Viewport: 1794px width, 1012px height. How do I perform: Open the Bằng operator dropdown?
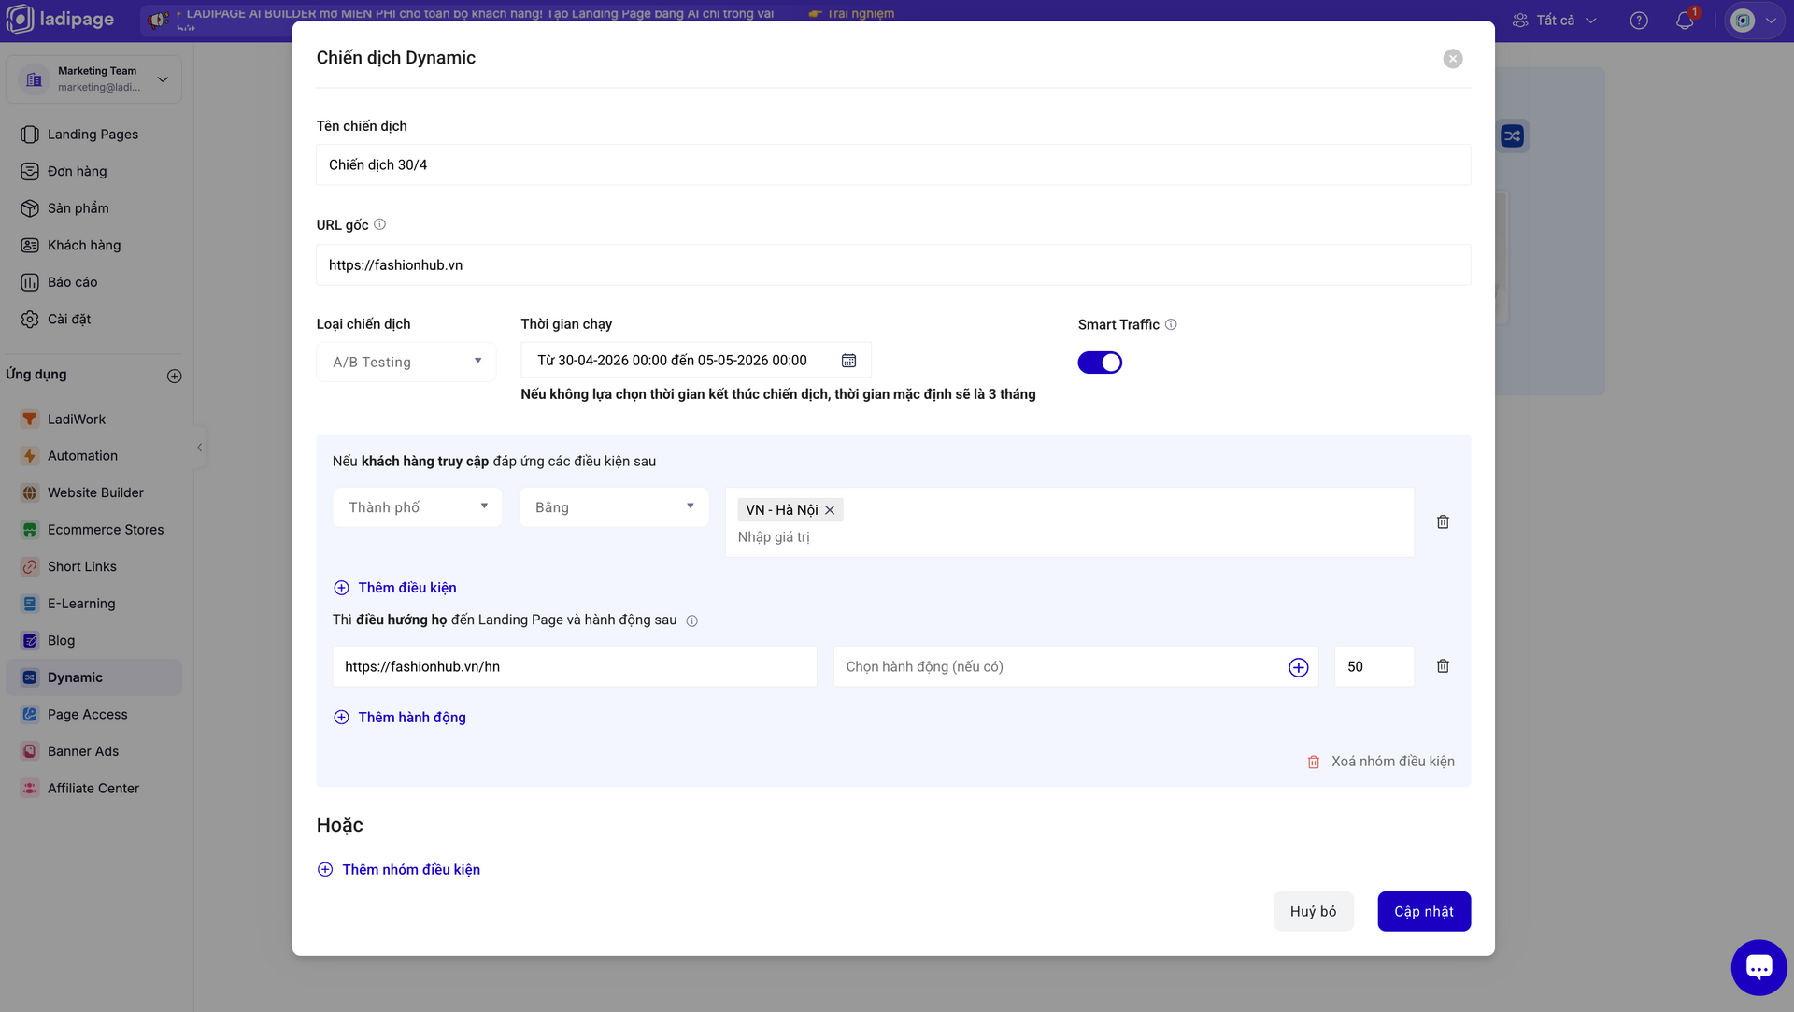click(x=614, y=507)
